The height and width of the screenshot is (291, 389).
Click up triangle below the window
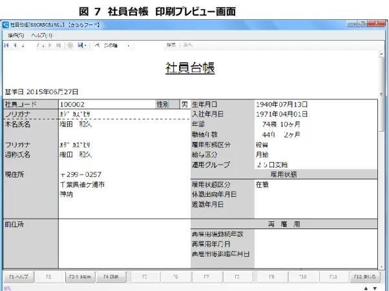[366, 288]
